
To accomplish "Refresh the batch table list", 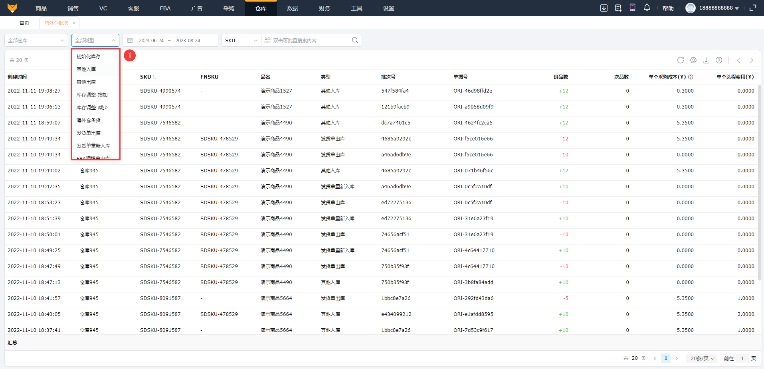I will click(x=681, y=60).
